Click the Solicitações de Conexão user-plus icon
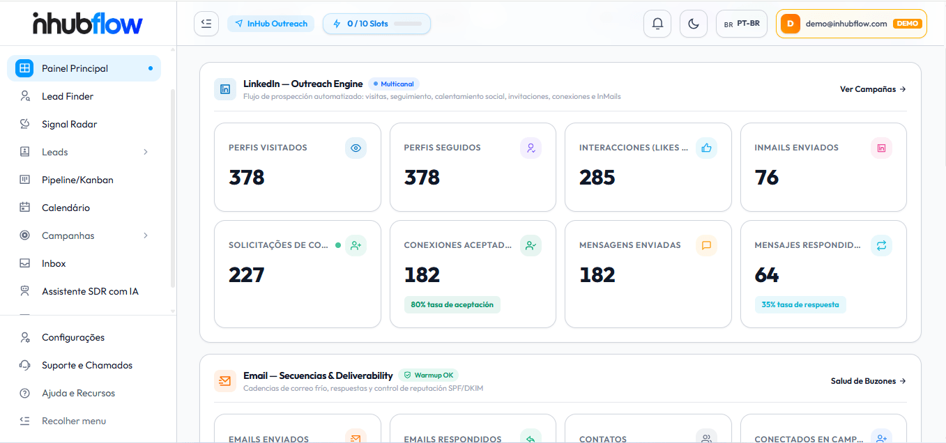946x443 pixels. (x=356, y=245)
